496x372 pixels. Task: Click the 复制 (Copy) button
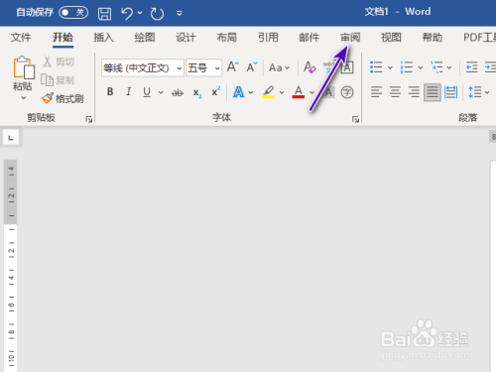[x=58, y=80]
